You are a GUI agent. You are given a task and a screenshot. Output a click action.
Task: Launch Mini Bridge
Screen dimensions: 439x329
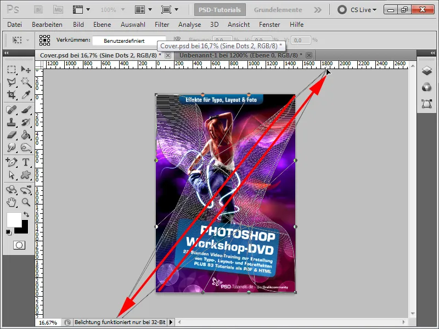58,10
